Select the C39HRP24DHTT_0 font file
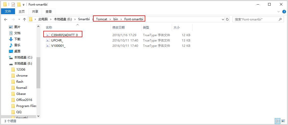The width and height of the screenshot is (288, 125). point(64,35)
